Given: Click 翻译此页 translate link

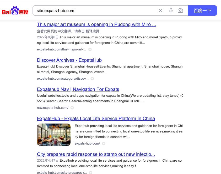Looking at the screenshot, I should pyautogui.click(x=92, y=31).
